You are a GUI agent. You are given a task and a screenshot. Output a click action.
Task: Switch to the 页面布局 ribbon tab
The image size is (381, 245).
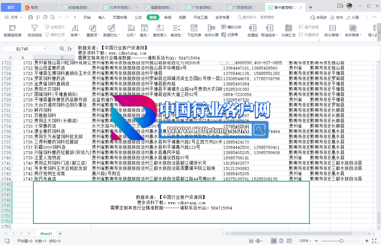[x=120, y=17]
